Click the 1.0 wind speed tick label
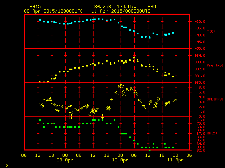The height and width of the screenshot is (168, 225). click(202, 112)
